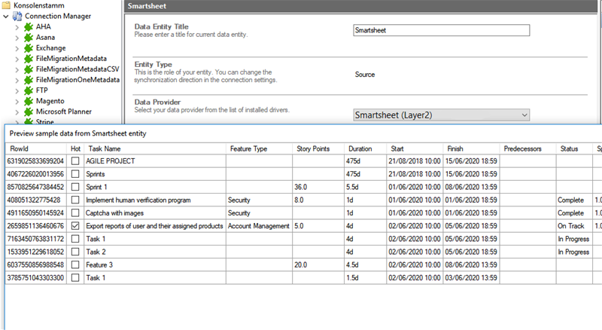Click the AHA connection icon
Image resolution: width=602 pixels, height=330 pixels.
click(29, 26)
